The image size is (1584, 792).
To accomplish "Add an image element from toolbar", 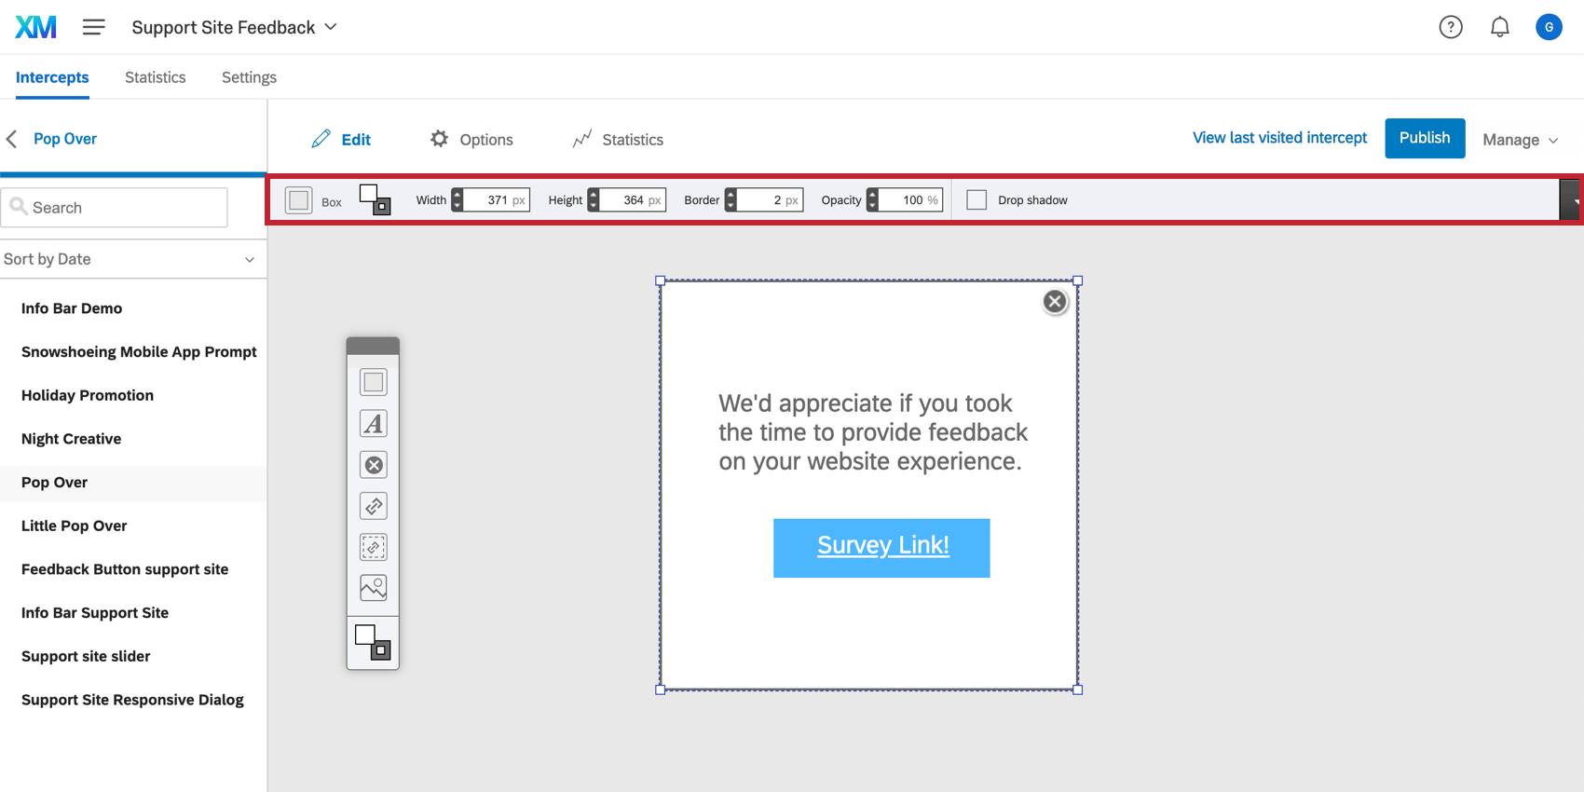I will click(x=374, y=588).
